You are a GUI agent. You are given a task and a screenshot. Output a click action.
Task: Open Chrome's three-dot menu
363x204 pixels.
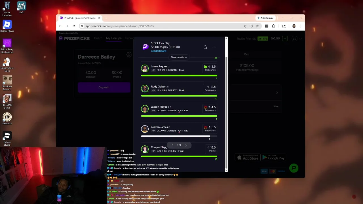click(301, 26)
